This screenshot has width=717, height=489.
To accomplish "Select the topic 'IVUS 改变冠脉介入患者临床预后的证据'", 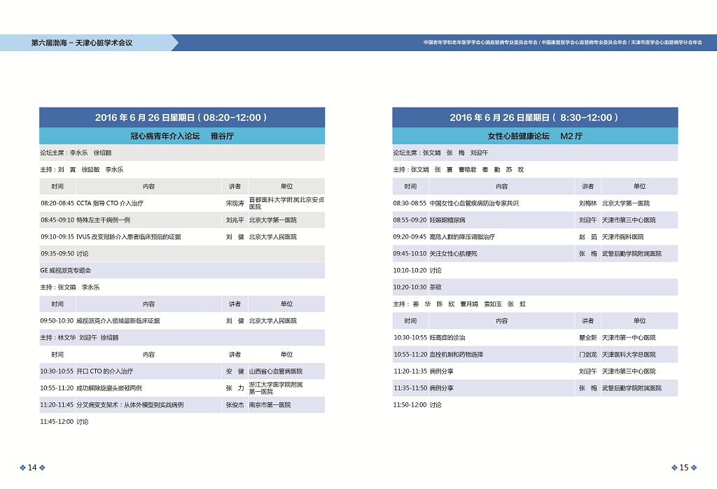I will pos(129,236).
